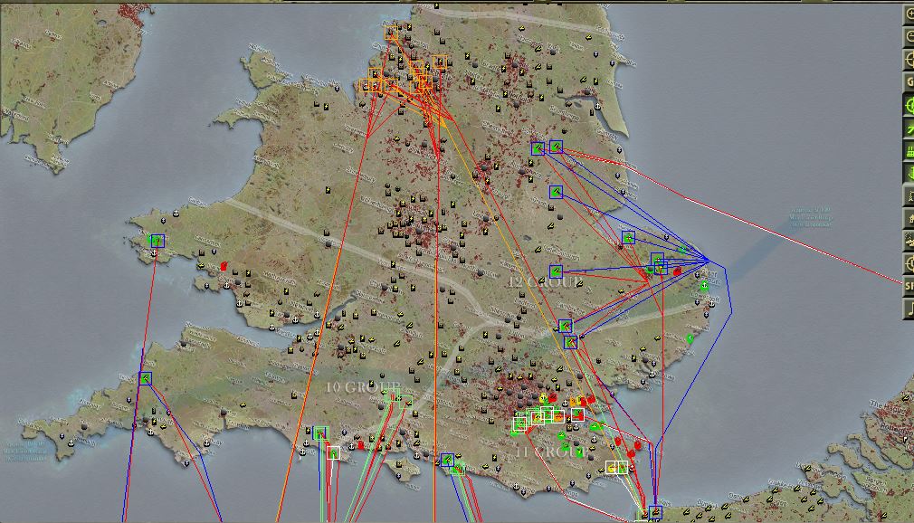Click the zoom-out magnifier icon in right toolbar
Screen dimensions: 914x523
909,37
